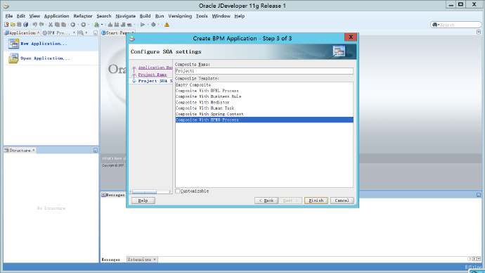
Task: Open the File menu
Action: coord(9,15)
